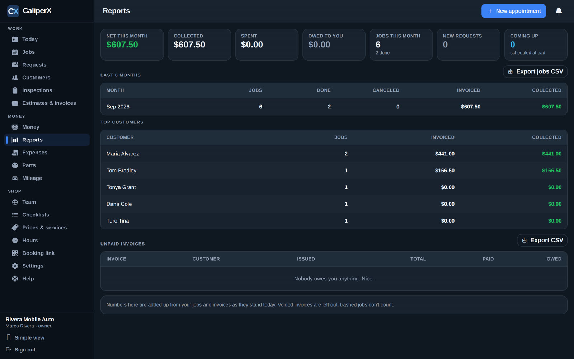Click the Money icon in sidebar
This screenshot has width=574, height=359.
(x=15, y=127)
